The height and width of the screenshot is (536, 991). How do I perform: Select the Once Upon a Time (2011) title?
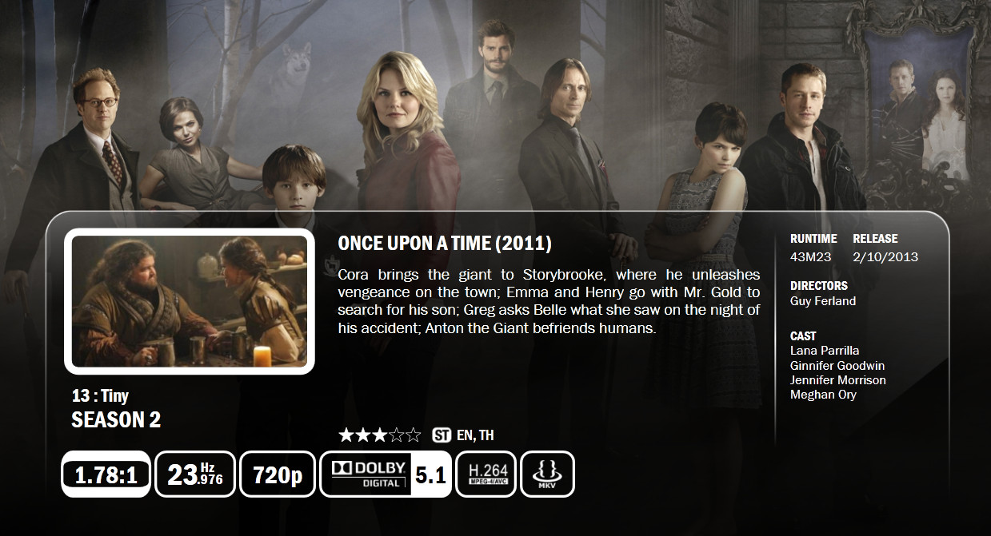(445, 244)
